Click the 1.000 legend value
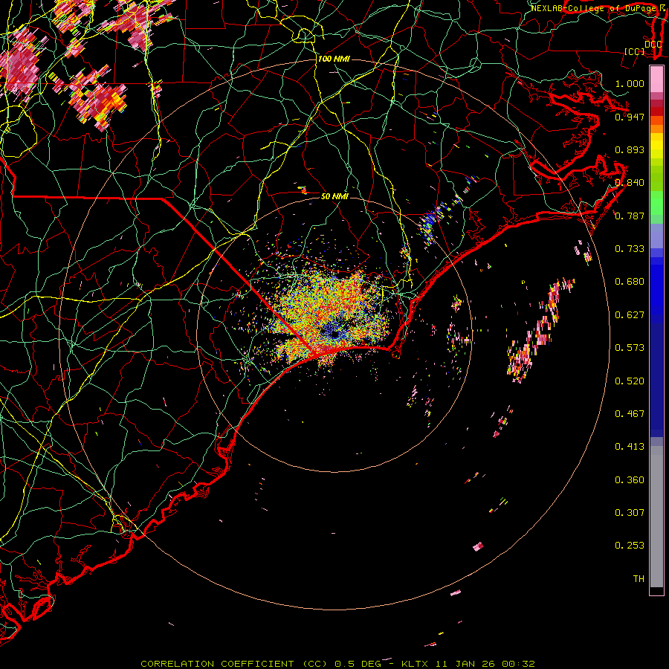The height and width of the screenshot is (669, 669). pos(630,83)
